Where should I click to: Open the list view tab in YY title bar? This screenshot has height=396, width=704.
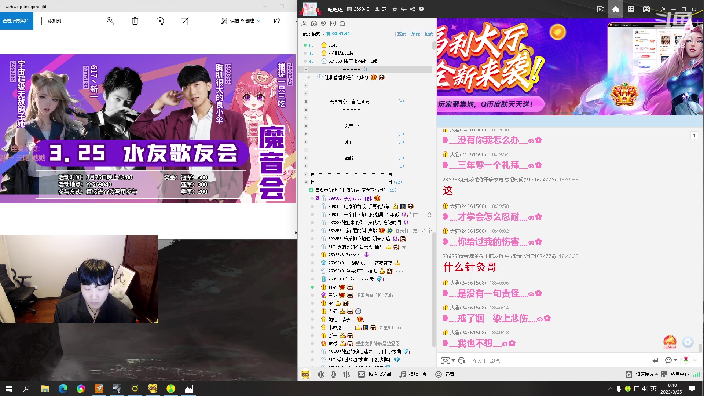coord(631,9)
